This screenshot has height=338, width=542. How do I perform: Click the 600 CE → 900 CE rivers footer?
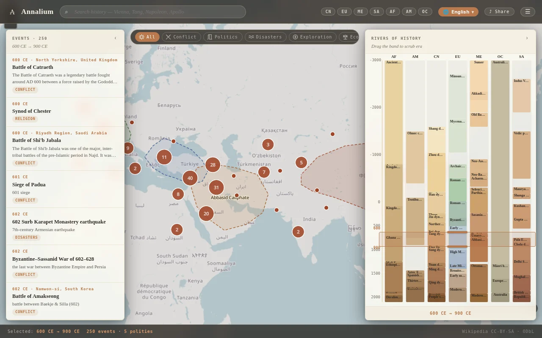451,313
